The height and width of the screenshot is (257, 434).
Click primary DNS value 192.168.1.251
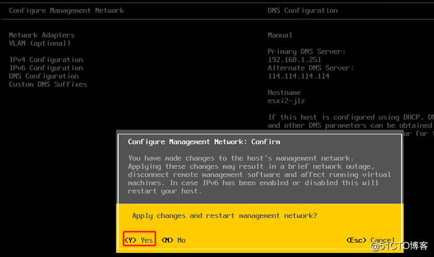point(294,60)
